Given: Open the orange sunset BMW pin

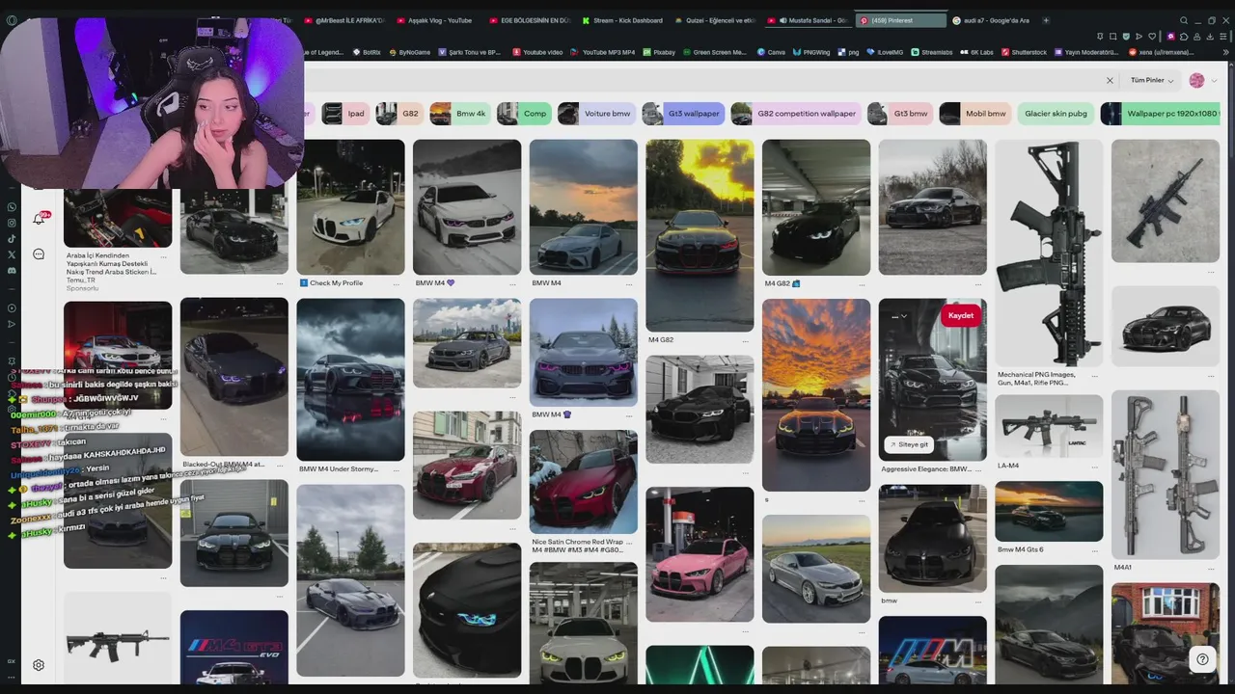Looking at the screenshot, I should pyautogui.click(x=816, y=395).
